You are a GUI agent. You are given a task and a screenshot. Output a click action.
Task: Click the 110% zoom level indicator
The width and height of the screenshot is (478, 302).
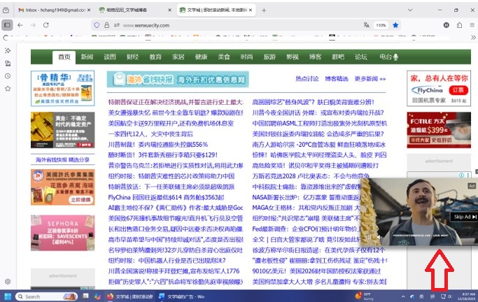pyautogui.click(x=381, y=25)
